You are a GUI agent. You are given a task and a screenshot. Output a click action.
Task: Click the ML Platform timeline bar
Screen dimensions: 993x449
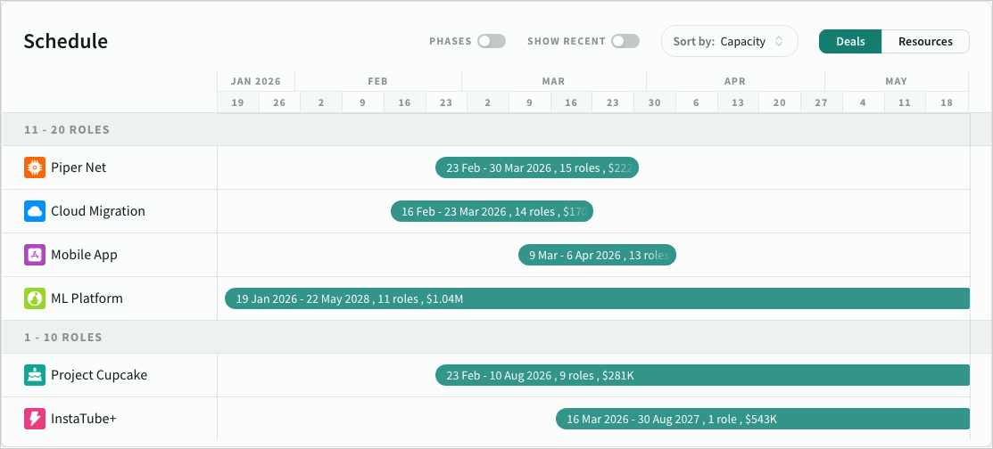pos(596,298)
